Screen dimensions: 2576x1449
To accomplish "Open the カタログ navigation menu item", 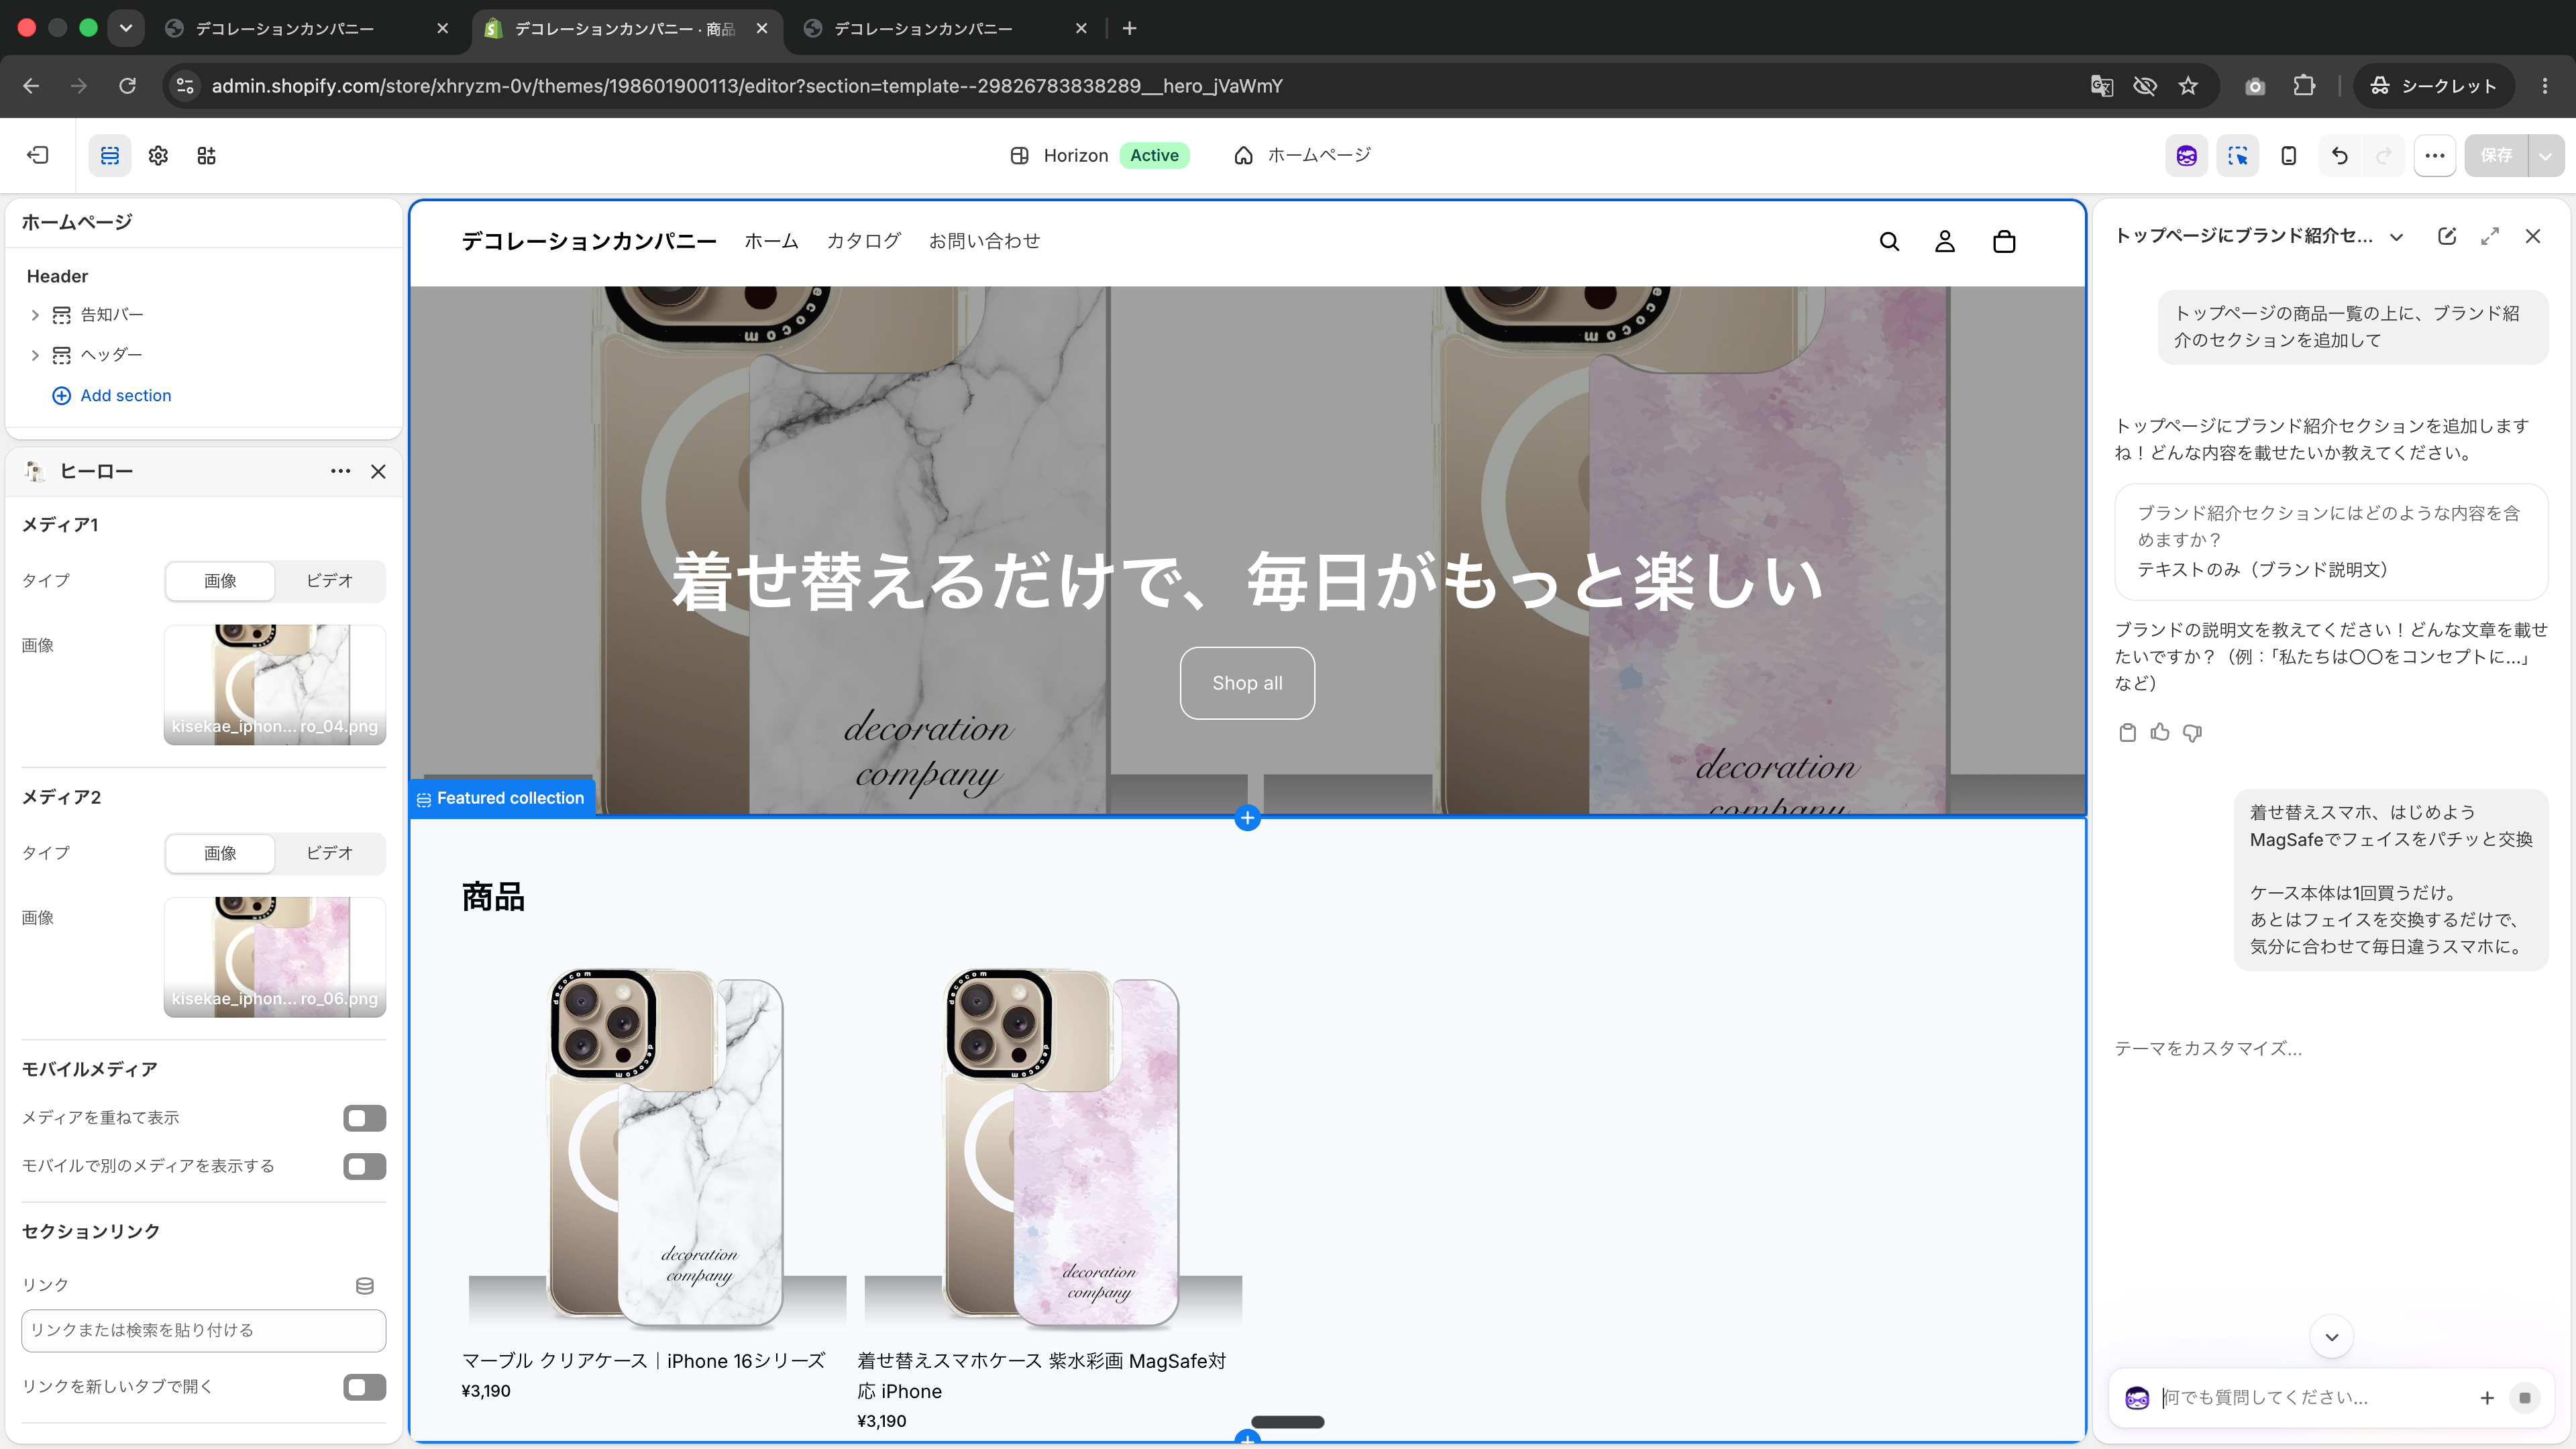I will (863, 241).
